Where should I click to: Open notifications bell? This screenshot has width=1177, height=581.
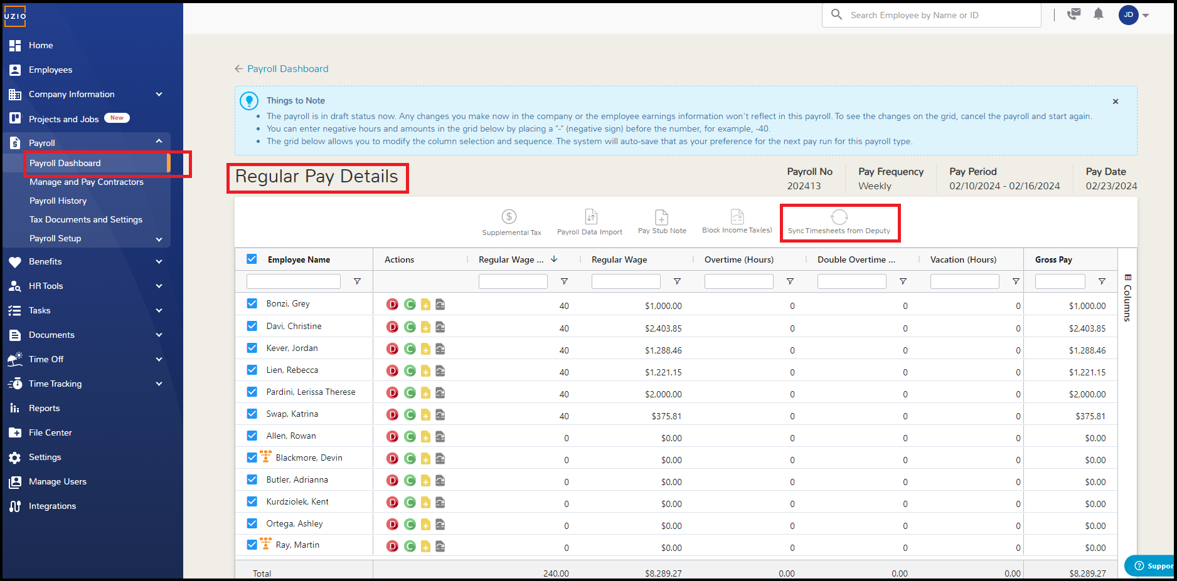coord(1099,14)
